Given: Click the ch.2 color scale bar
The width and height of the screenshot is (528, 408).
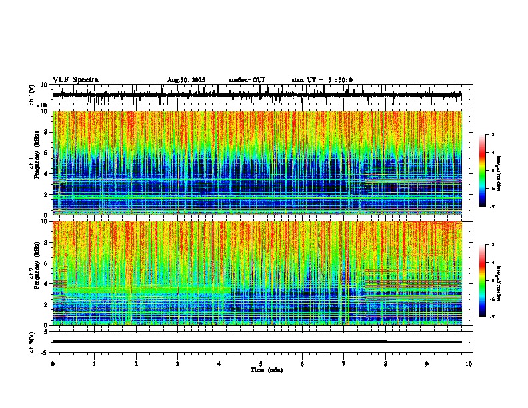Looking at the screenshot, I should click(482, 281).
